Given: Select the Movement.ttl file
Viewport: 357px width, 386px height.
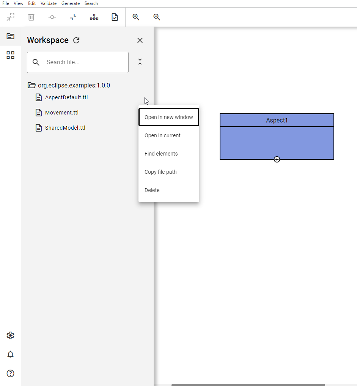Looking at the screenshot, I should click(62, 112).
